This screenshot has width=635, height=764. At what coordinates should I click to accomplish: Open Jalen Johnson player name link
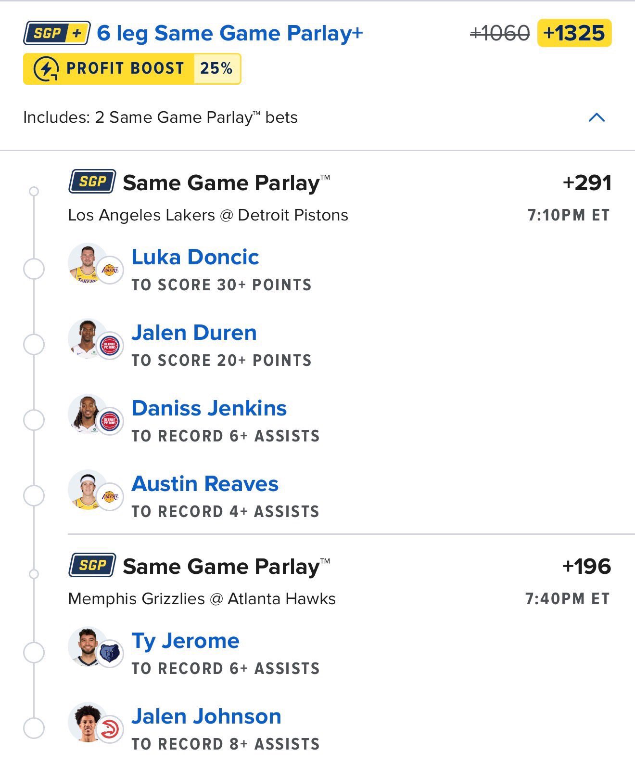pos(206,716)
